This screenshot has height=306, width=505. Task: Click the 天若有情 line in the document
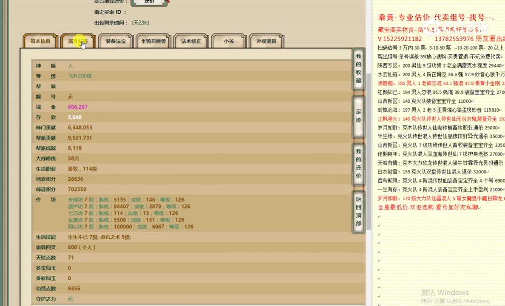(441, 163)
